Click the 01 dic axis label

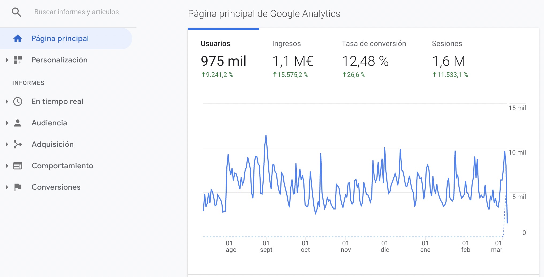(x=385, y=246)
